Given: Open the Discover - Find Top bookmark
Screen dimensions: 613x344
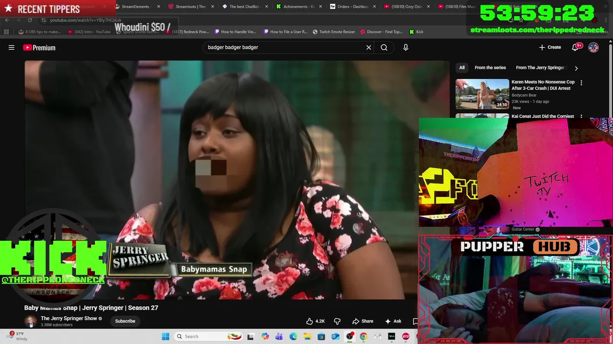Looking at the screenshot, I should [x=381, y=32].
